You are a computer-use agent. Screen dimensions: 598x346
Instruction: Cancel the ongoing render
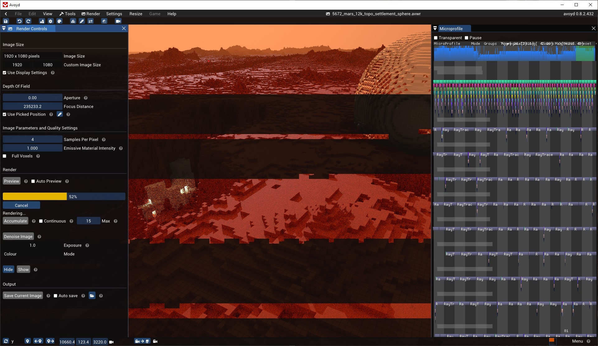(x=21, y=205)
